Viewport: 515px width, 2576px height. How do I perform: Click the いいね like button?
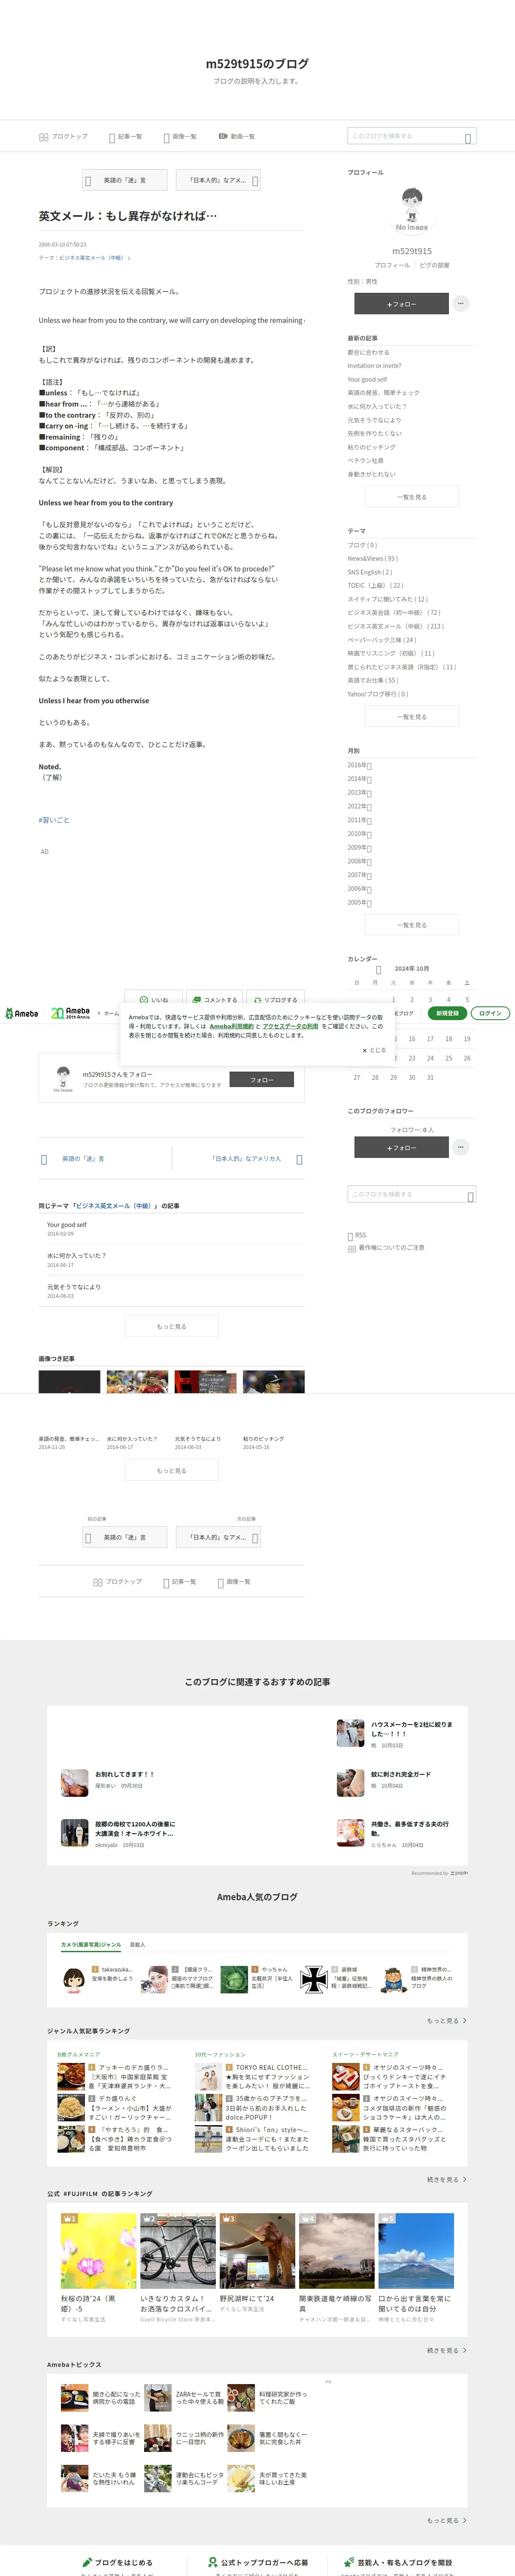tap(154, 999)
